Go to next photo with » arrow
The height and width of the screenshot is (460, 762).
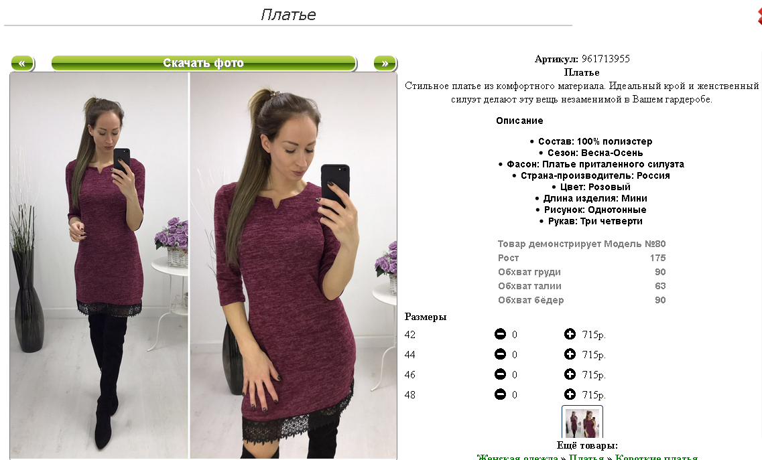[385, 63]
